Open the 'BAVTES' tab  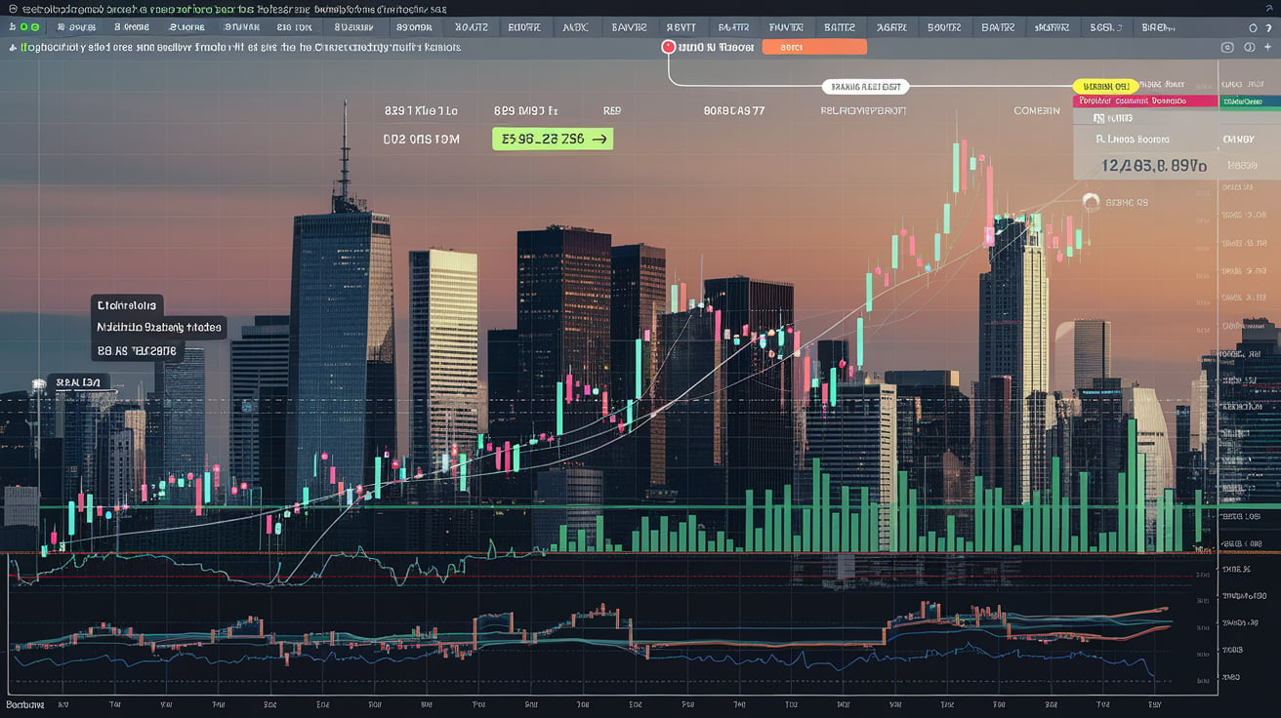(628, 27)
